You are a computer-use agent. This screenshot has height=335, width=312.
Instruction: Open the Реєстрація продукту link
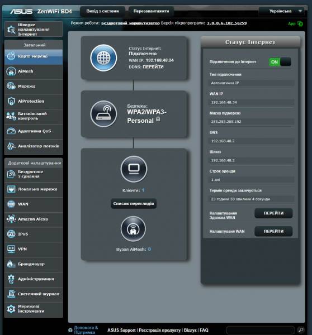pyautogui.click(x=160, y=330)
